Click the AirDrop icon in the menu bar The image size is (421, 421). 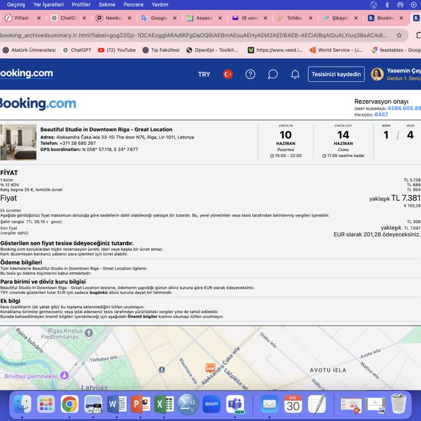click(400, 4)
